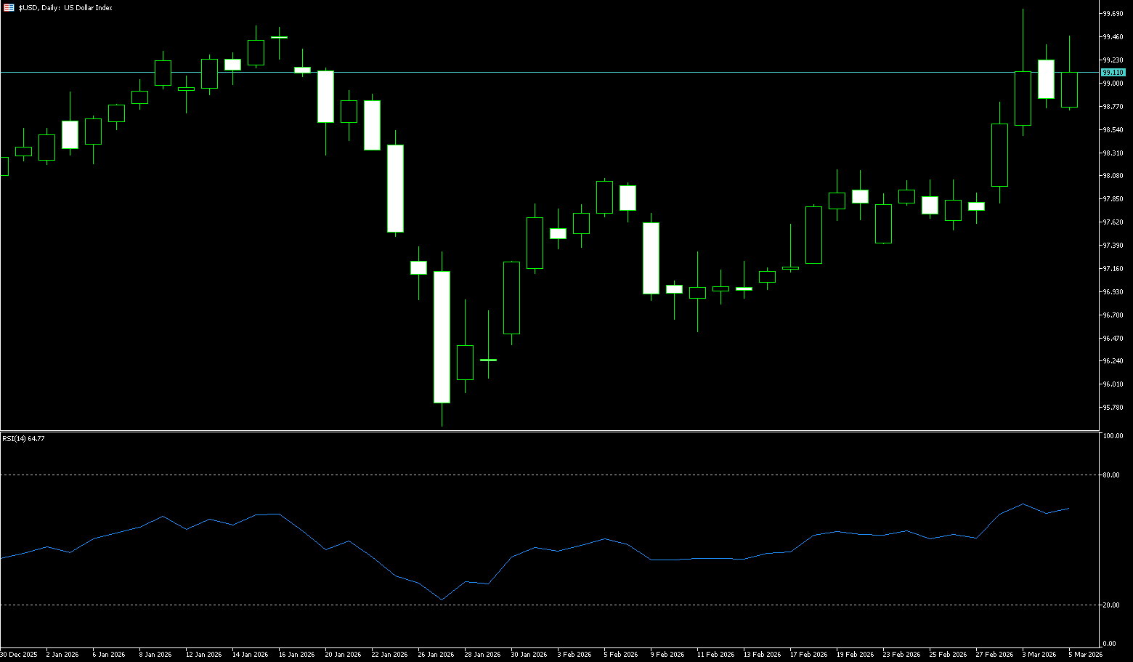
Task: Click the '$USD, Daily: US Dollar Index' title
Action: pyautogui.click(x=65, y=7)
